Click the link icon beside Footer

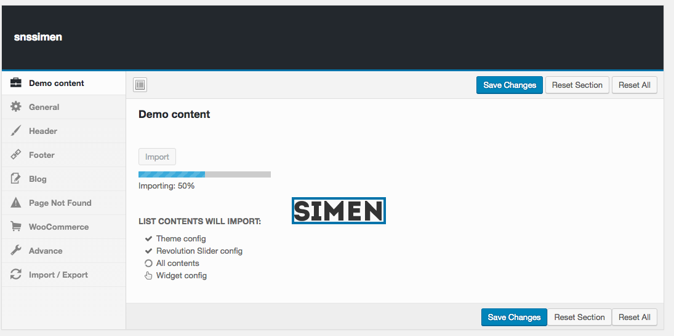16,155
